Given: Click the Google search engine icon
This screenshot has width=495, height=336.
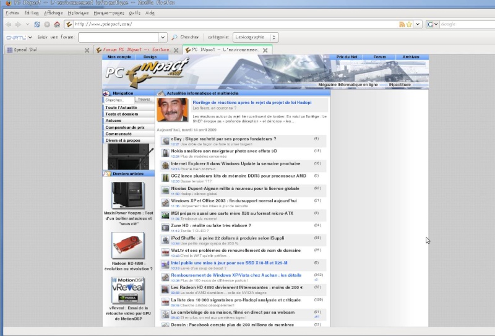Looking at the screenshot, I should (x=430, y=24).
